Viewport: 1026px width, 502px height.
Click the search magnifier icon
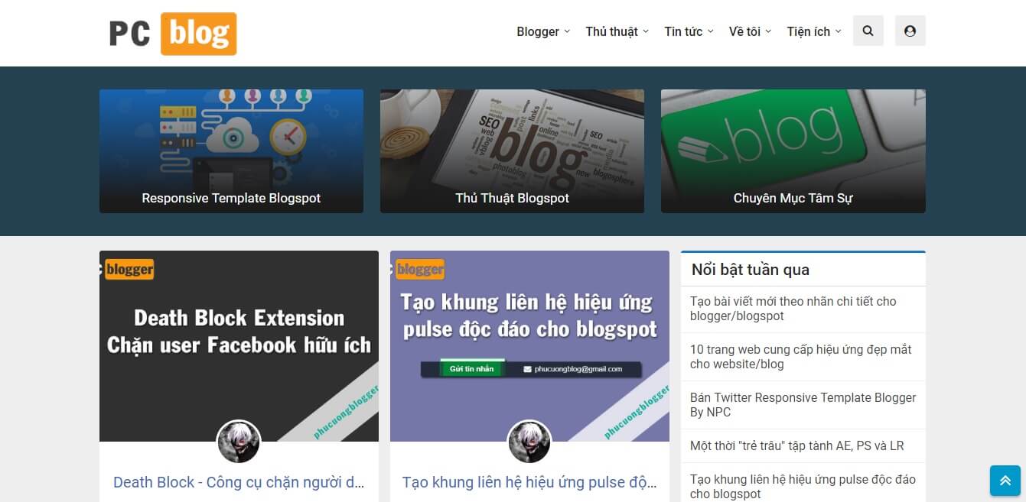point(868,31)
